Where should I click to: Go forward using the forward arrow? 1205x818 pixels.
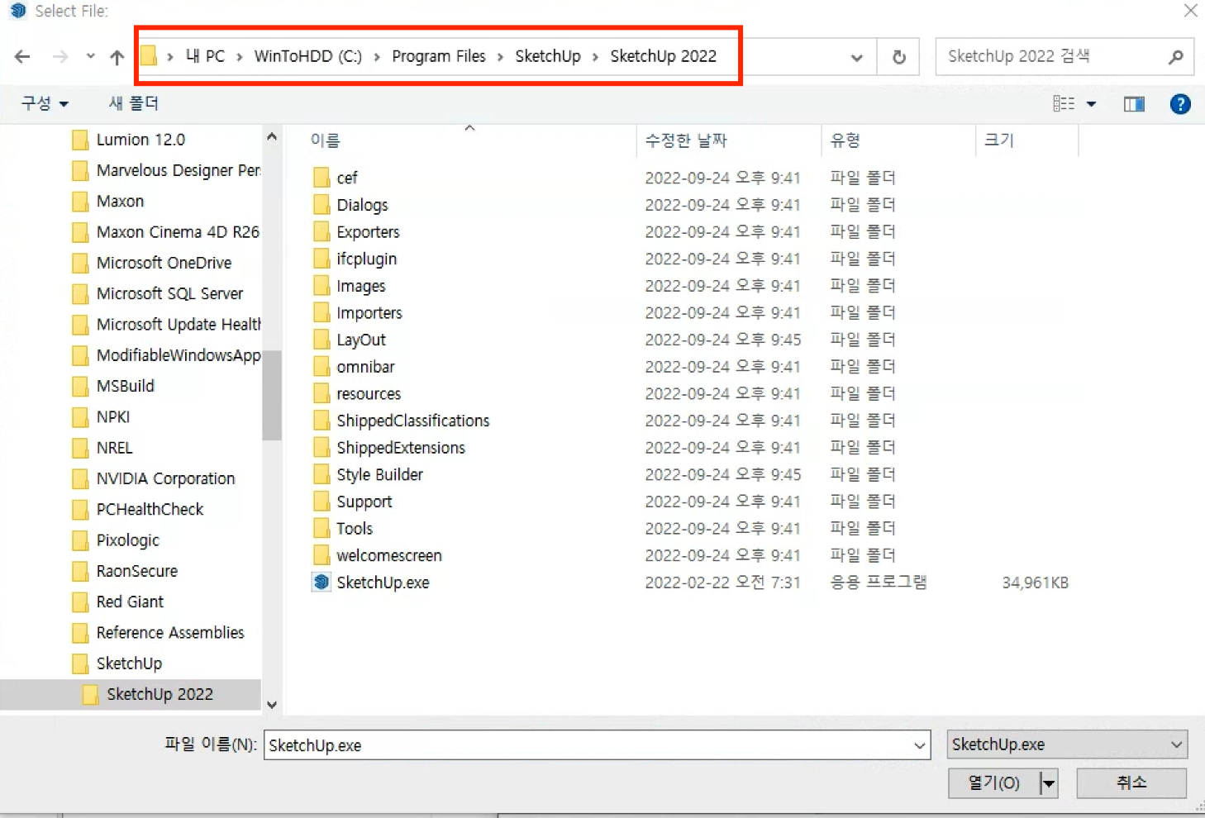60,56
